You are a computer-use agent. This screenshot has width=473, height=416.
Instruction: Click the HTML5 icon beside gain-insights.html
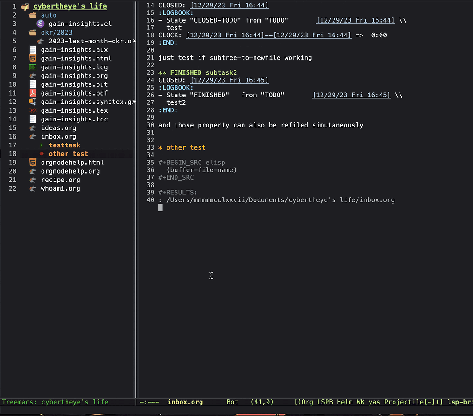(32, 58)
